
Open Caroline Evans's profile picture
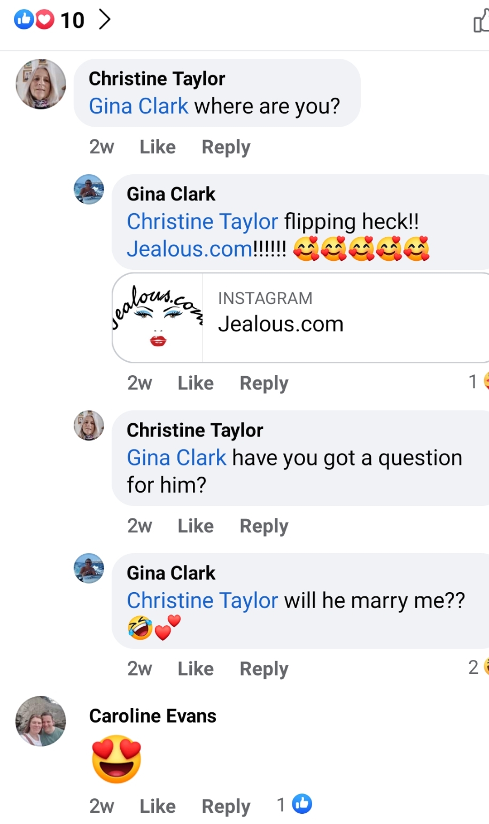pos(41,721)
